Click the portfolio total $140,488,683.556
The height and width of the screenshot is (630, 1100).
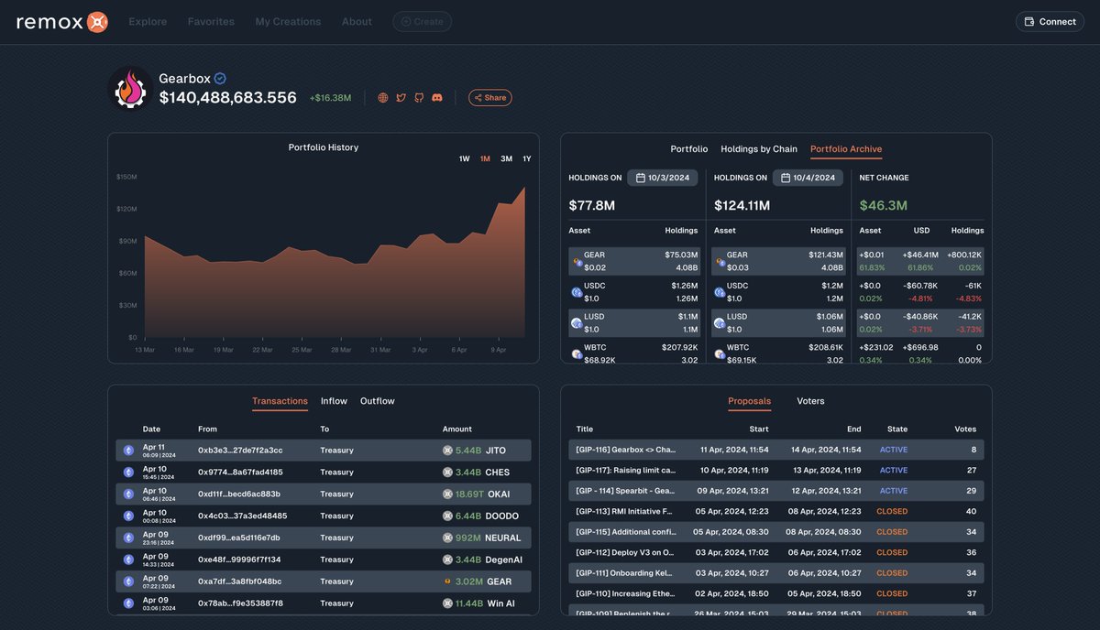[x=228, y=97]
